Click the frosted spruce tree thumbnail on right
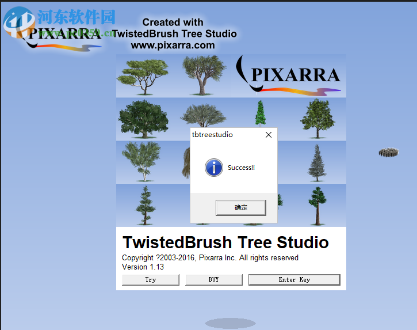 click(x=317, y=163)
